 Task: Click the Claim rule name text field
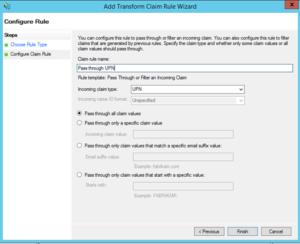click(x=184, y=68)
